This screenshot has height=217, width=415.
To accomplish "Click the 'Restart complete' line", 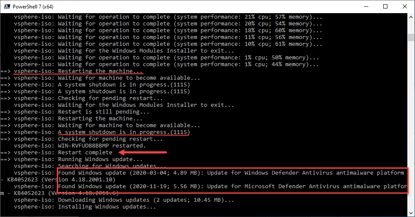I will coord(56,153).
